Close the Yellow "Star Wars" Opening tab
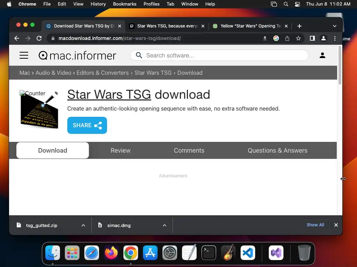Screen dimensions: 357x267 pyautogui.click(x=286, y=26)
